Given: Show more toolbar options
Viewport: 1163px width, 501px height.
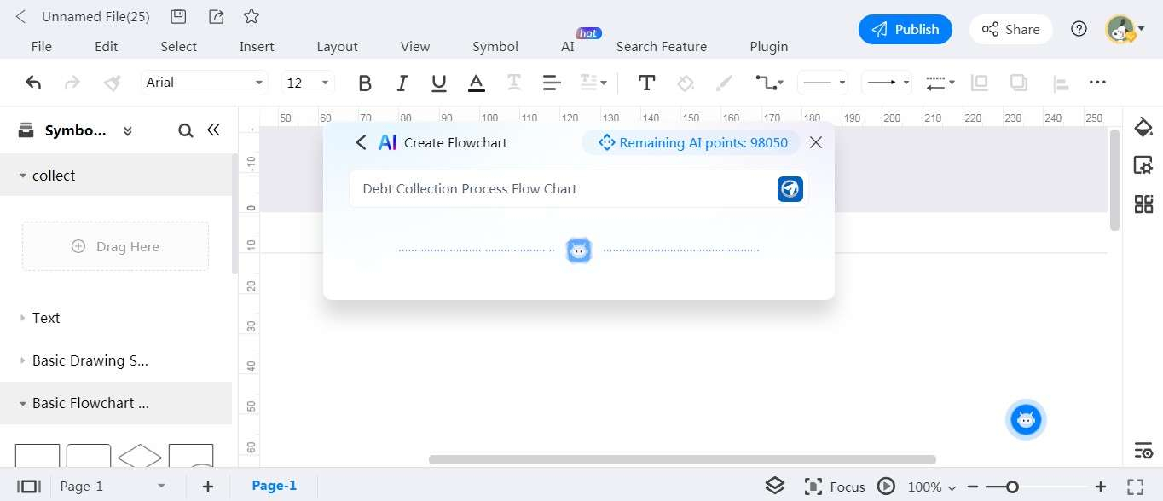Looking at the screenshot, I should pyautogui.click(x=1097, y=83).
